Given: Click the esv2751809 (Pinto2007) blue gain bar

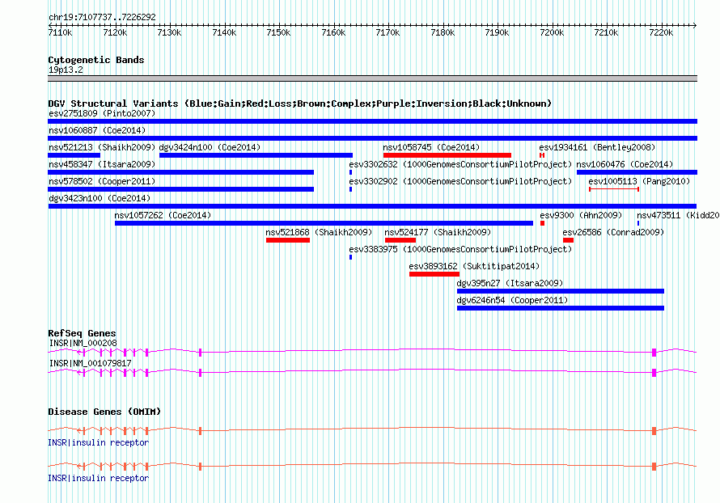Looking at the screenshot, I should [372, 121].
